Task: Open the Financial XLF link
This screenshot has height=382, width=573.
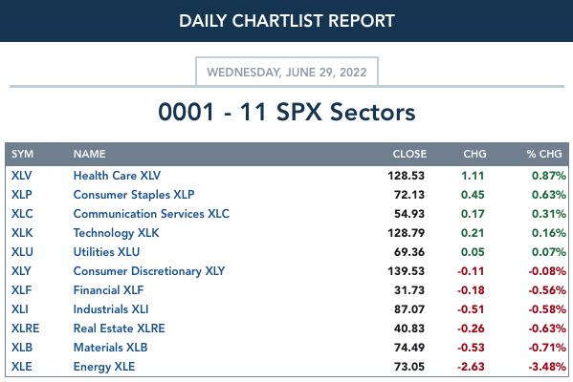Action: [x=108, y=290]
